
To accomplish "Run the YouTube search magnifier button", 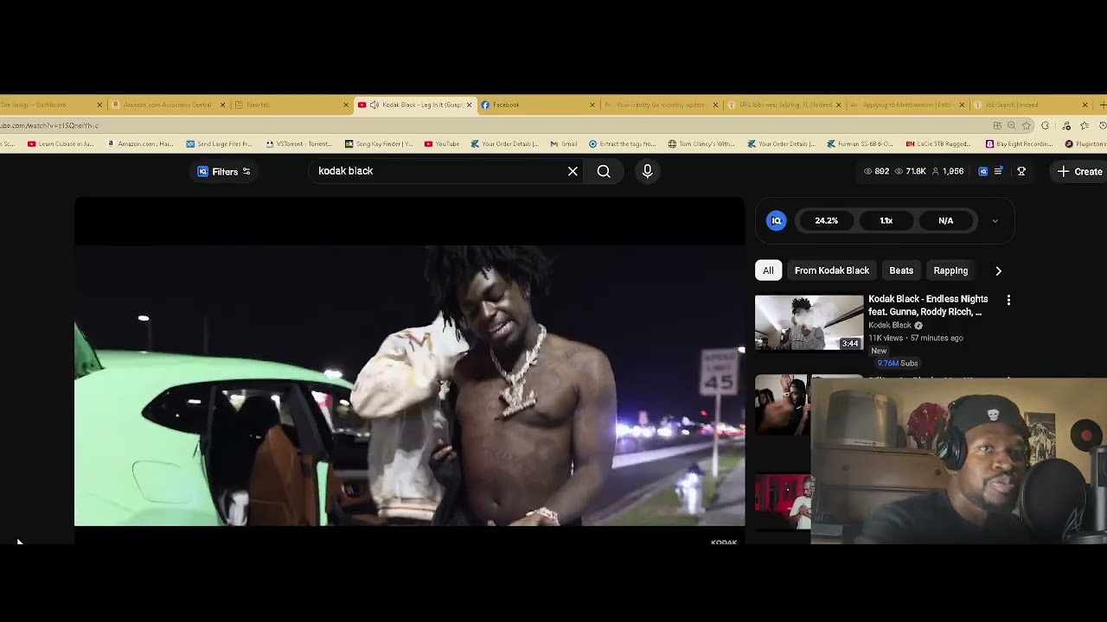I will (x=604, y=171).
